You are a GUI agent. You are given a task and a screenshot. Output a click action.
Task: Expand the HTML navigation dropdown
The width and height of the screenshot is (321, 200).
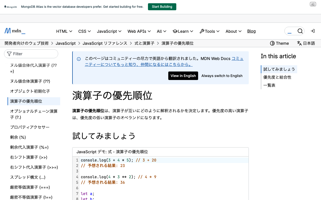(x=64, y=31)
